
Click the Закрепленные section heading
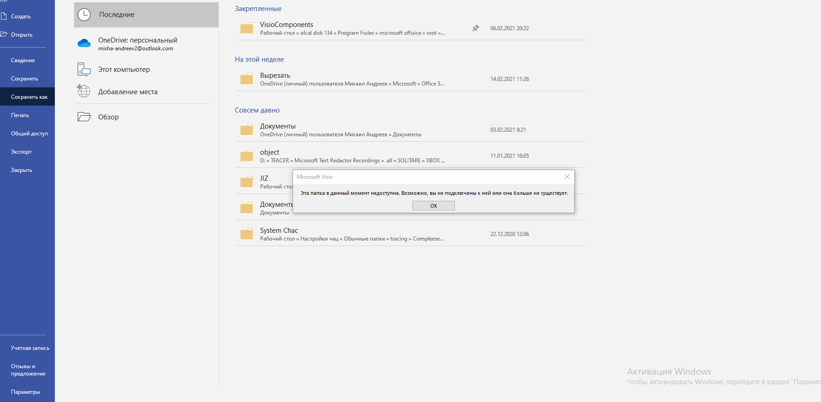(258, 9)
